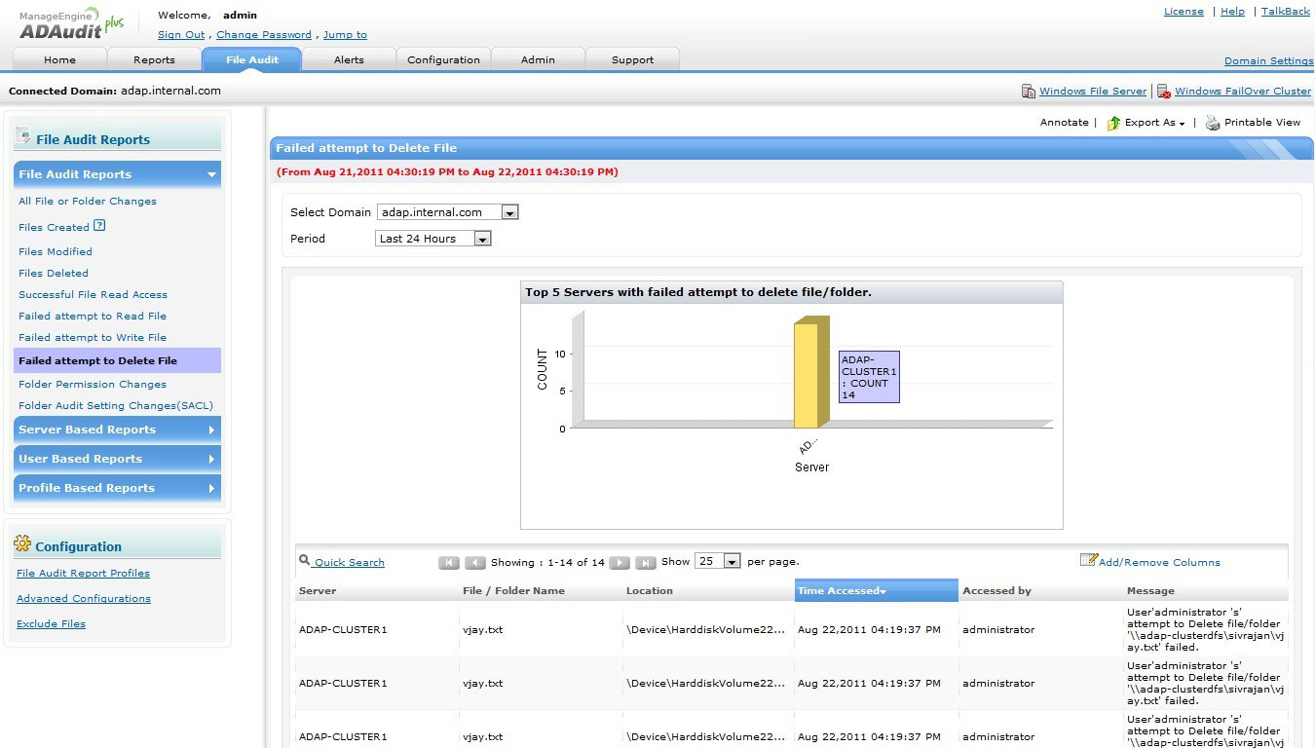Screen dimensions: 1315x748
Task: Expand the Server Based Reports section
Action: pos(117,430)
